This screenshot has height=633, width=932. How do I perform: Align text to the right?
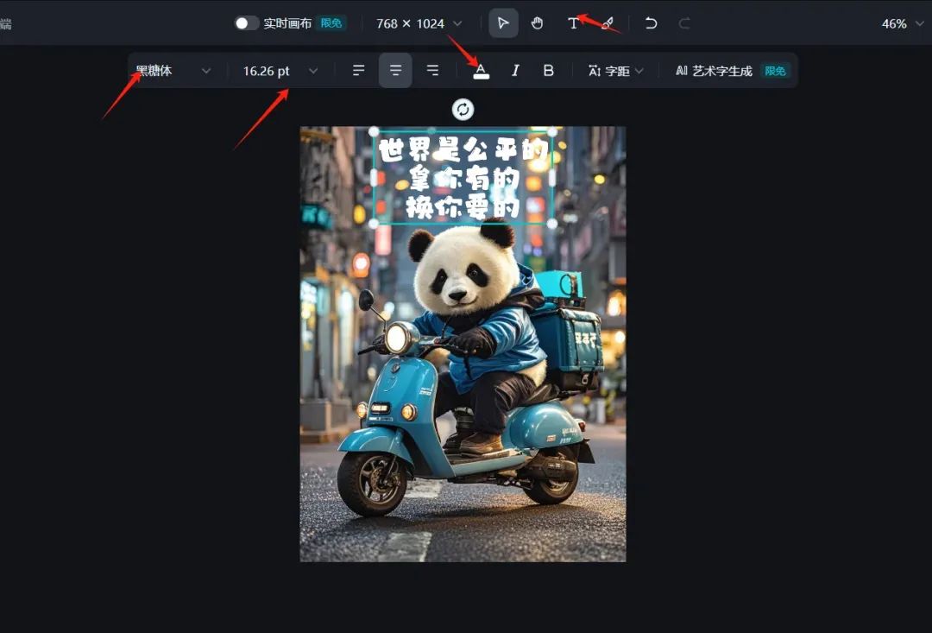tap(432, 70)
